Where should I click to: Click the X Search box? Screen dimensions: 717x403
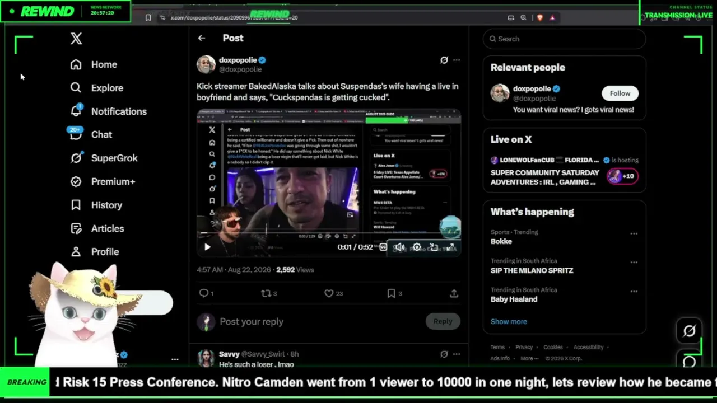point(565,39)
